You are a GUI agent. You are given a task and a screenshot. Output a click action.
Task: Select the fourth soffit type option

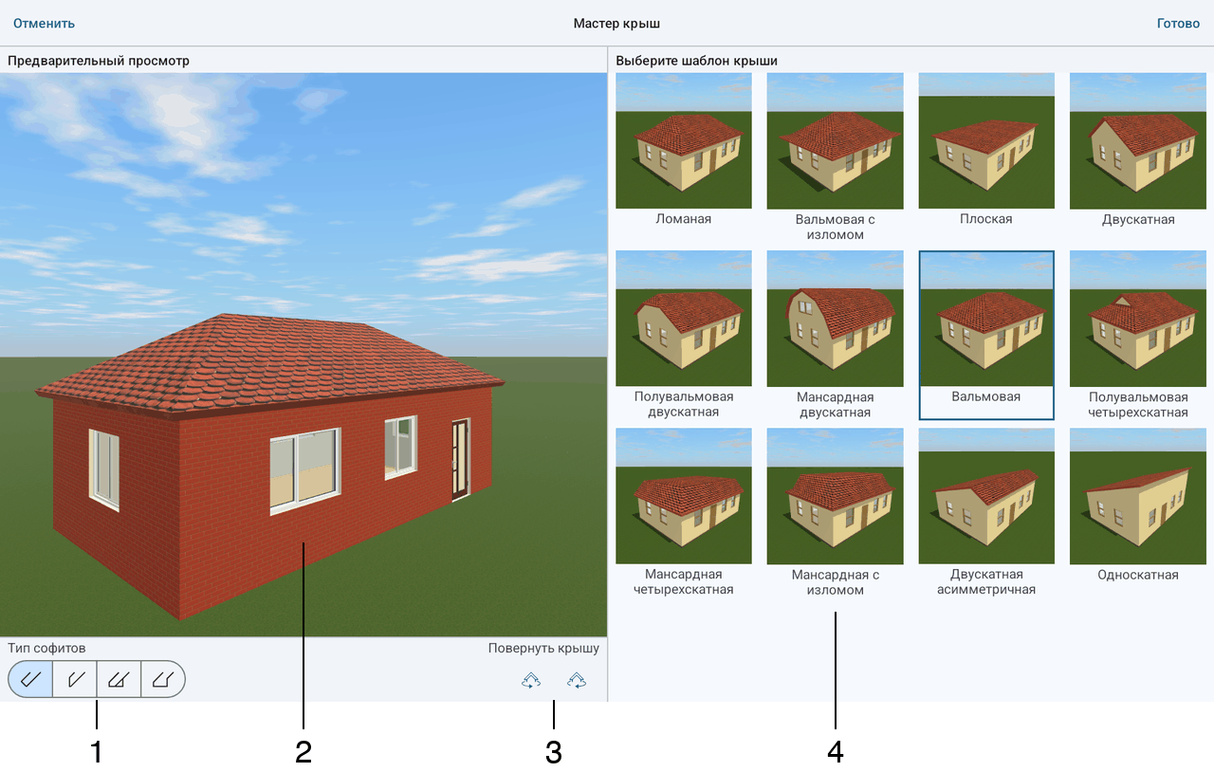(x=163, y=679)
